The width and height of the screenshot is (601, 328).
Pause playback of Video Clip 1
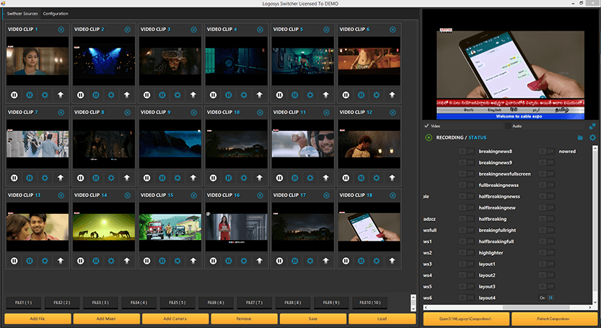14,95
